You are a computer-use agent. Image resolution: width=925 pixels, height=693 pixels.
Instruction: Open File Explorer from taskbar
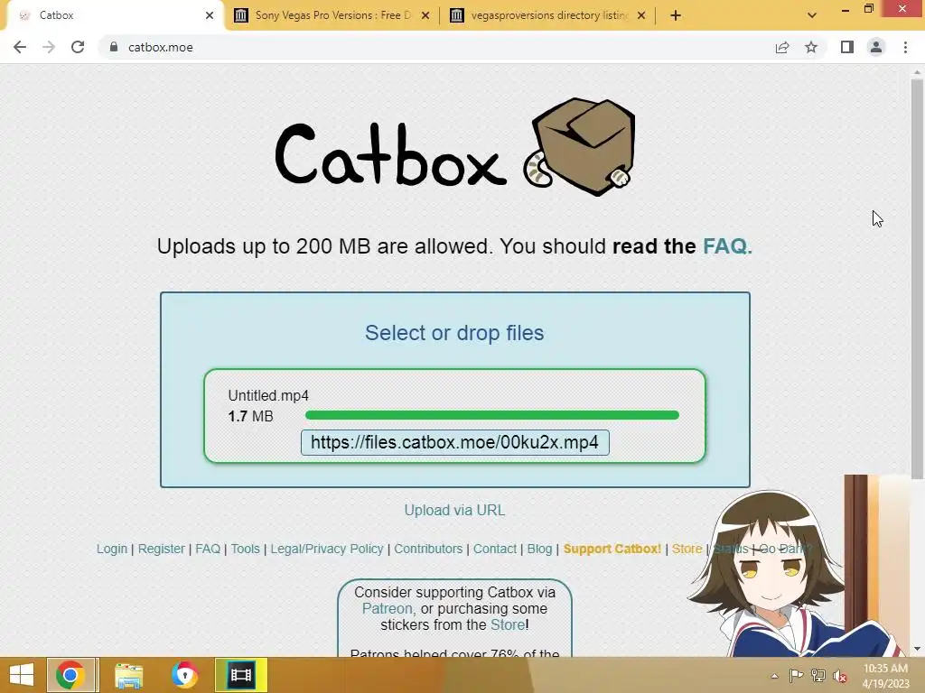[x=128, y=675]
